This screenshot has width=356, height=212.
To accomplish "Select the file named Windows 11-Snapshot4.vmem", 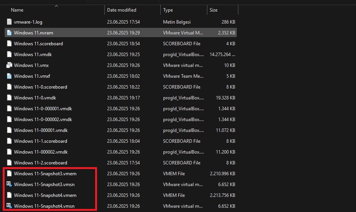I will 45,195.
